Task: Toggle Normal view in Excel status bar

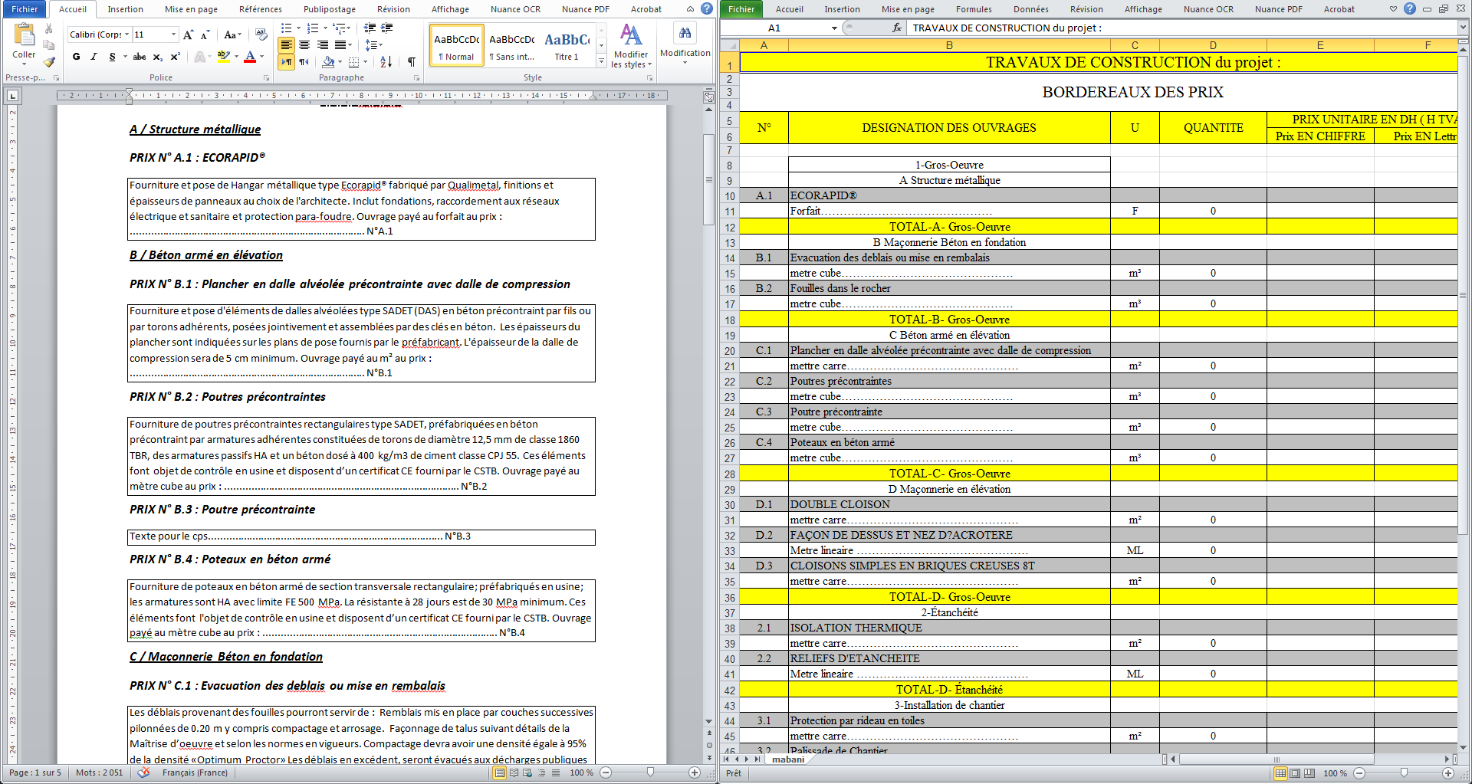Action: pyautogui.click(x=1280, y=773)
